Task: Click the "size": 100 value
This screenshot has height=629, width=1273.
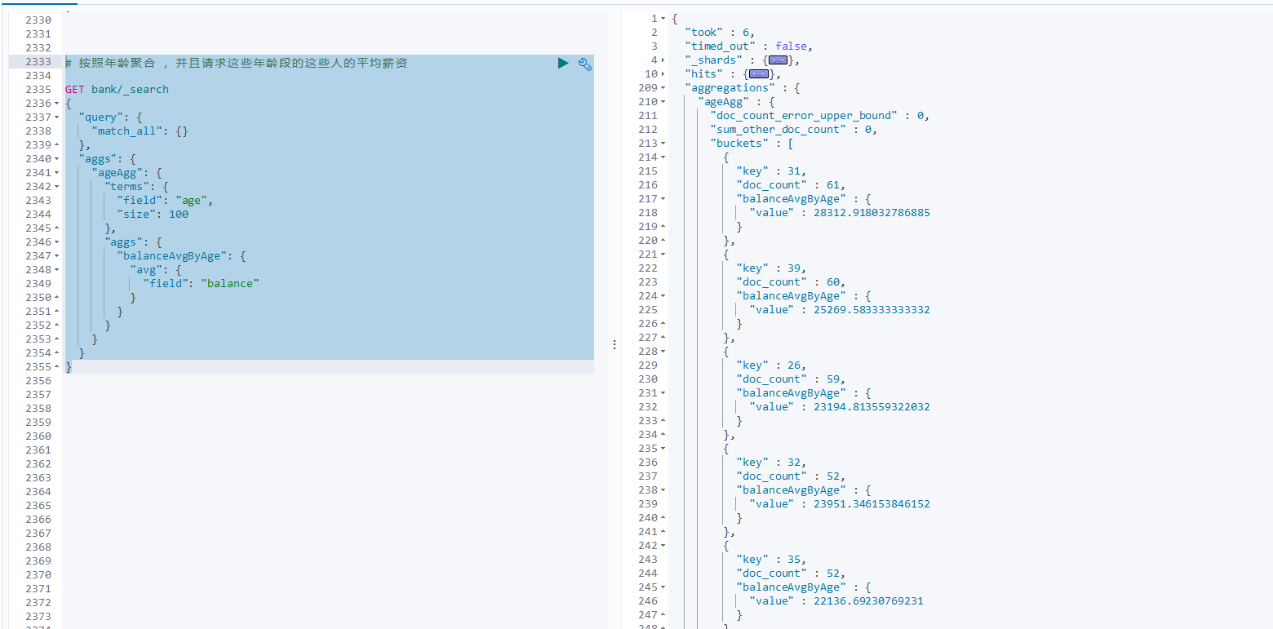Action: 178,215
